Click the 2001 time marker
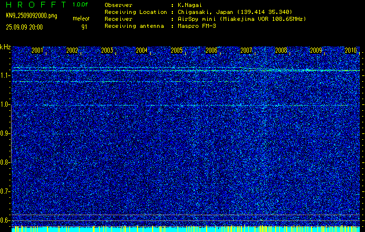The height and width of the screenshot is (232, 365). (x=37, y=50)
